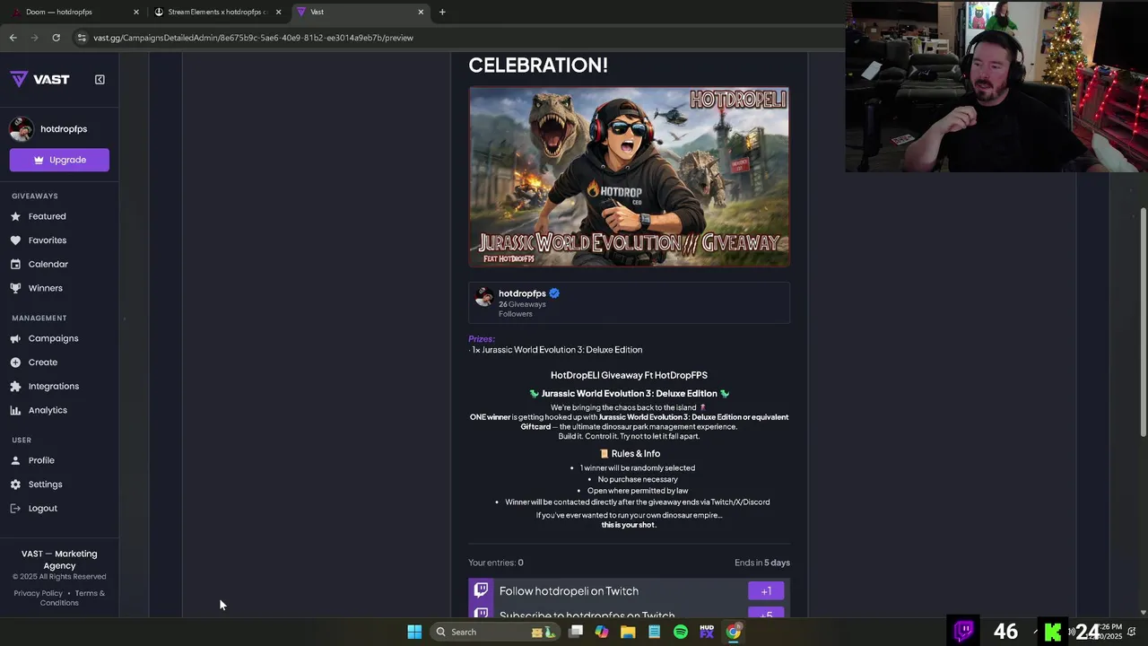Click the Create plus icon

pos(15,362)
